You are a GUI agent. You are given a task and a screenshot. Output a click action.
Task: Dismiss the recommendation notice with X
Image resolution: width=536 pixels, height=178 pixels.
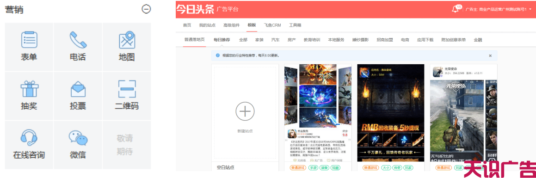tap(490, 55)
